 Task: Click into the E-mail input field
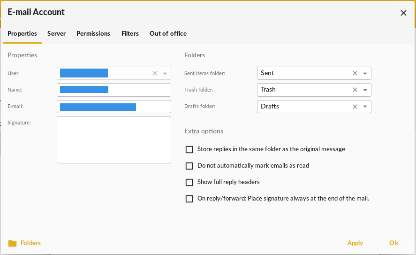coord(114,107)
